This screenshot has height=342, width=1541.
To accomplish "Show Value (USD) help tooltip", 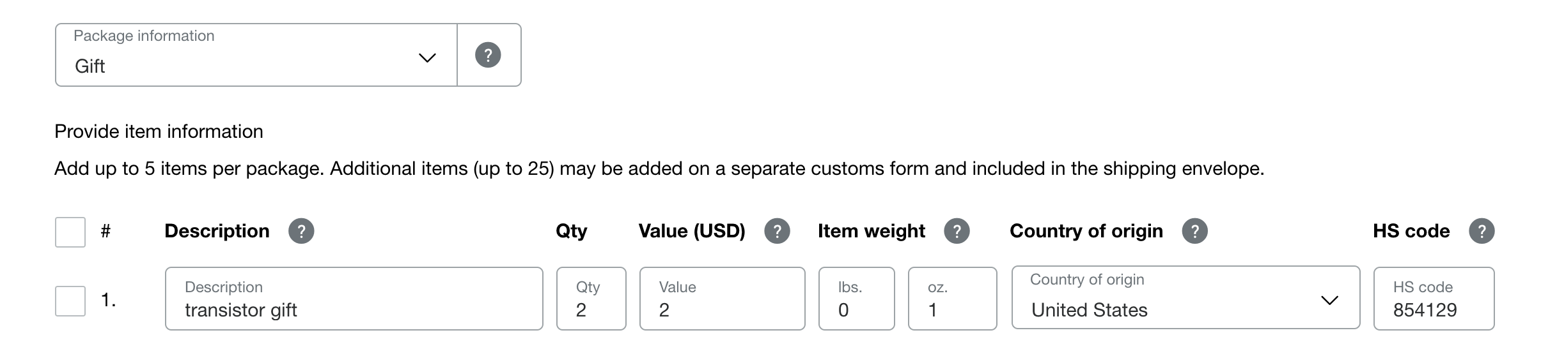I will pyautogui.click(x=778, y=231).
